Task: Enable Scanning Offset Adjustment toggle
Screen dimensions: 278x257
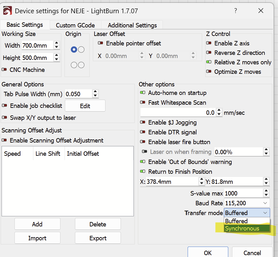Action: (4, 140)
